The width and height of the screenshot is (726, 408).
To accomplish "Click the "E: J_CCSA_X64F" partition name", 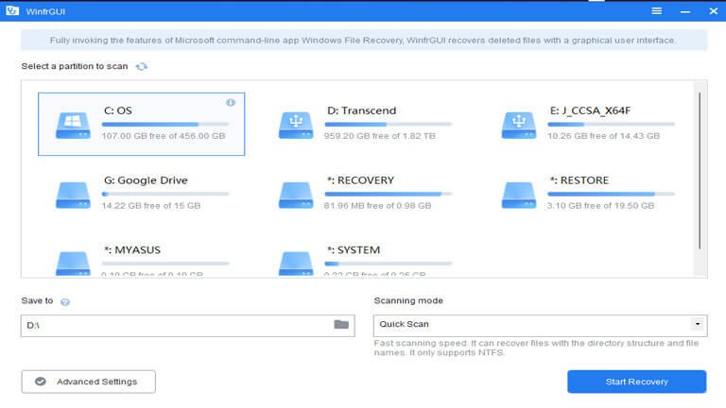I will click(x=590, y=111).
